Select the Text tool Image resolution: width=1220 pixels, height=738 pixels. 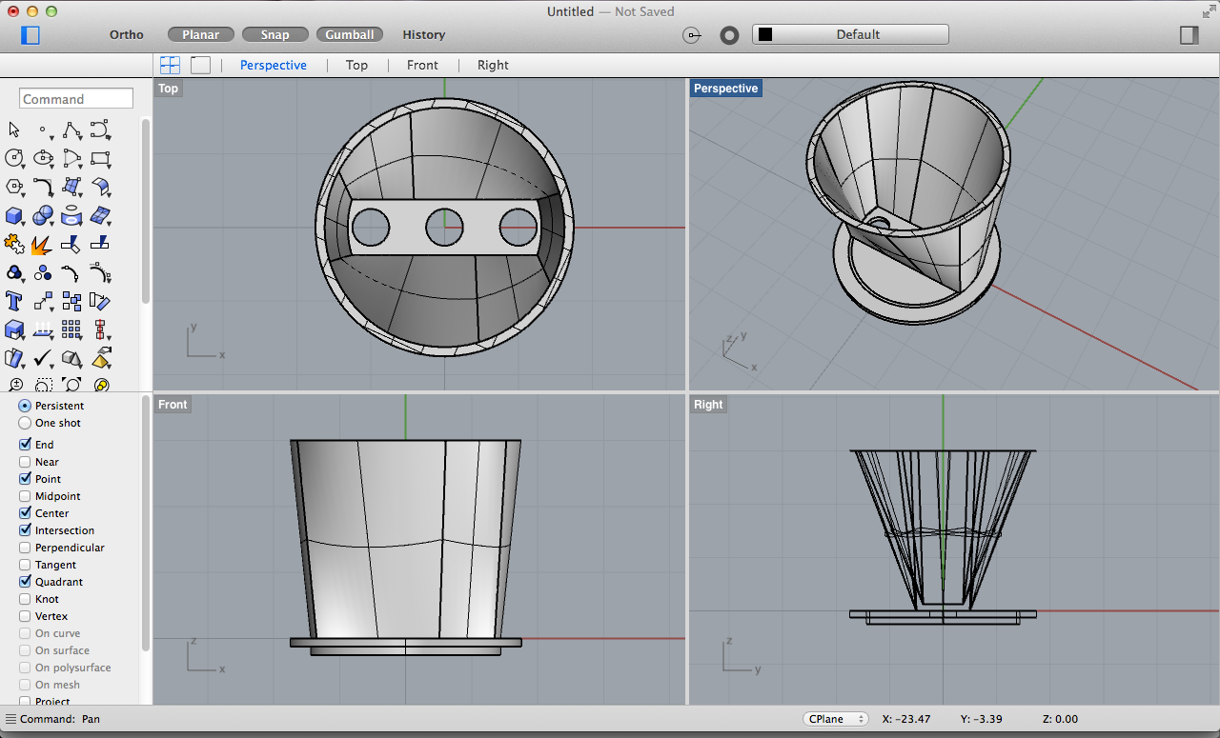(13, 301)
